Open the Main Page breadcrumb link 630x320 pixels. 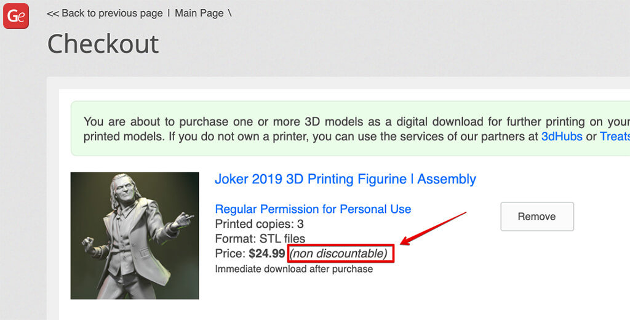199,13
